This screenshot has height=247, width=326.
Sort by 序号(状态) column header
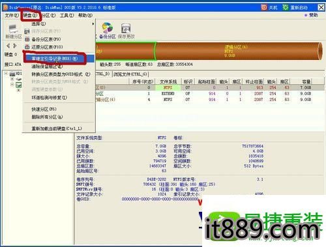coord(143,81)
